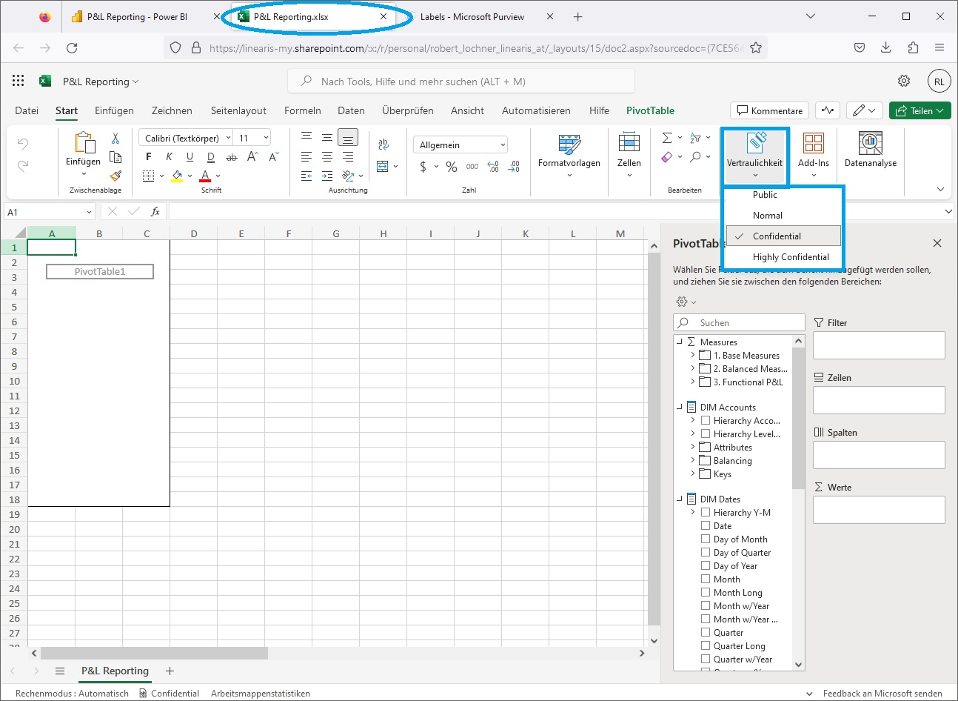Insert AutoSumme using the sigma icon

(667, 137)
